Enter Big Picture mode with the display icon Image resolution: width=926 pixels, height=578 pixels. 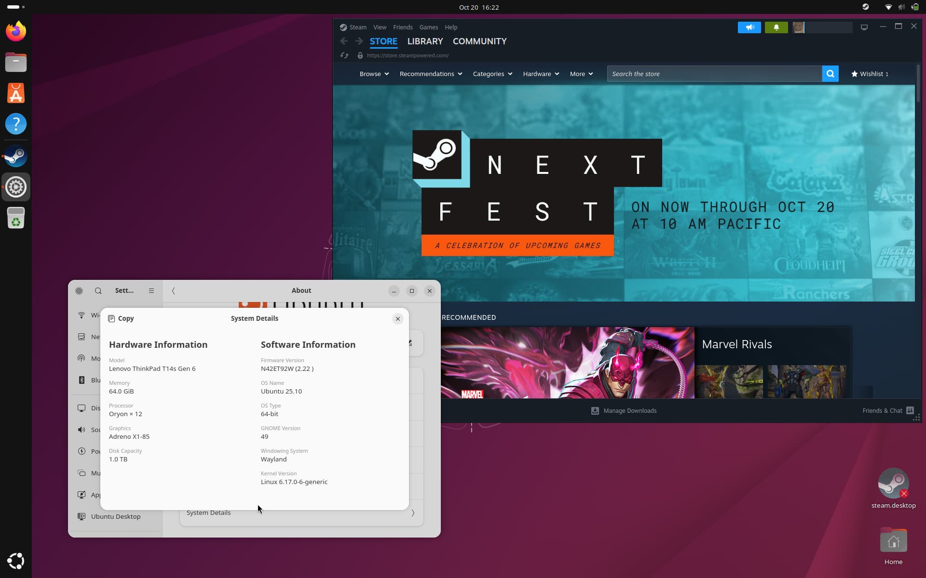(864, 27)
